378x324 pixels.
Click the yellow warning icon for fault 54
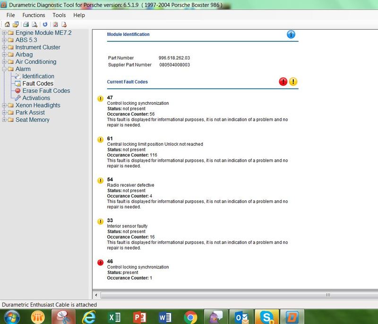click(x=100, y=181)
